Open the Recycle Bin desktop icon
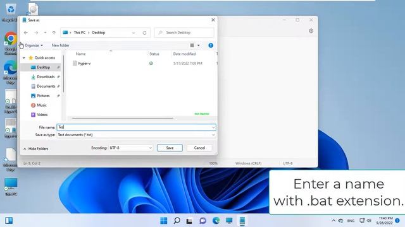 click(11, 13)
